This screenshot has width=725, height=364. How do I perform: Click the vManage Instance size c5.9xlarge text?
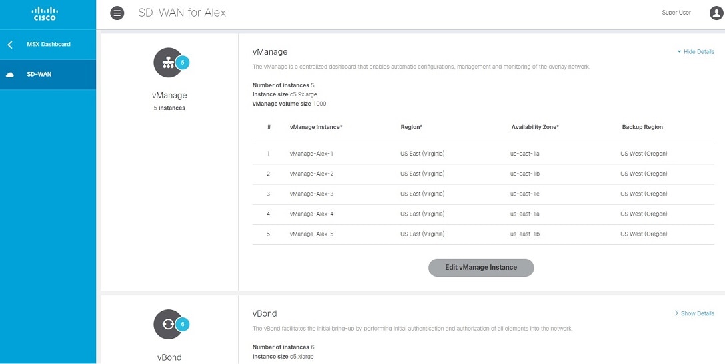[285, 94]
